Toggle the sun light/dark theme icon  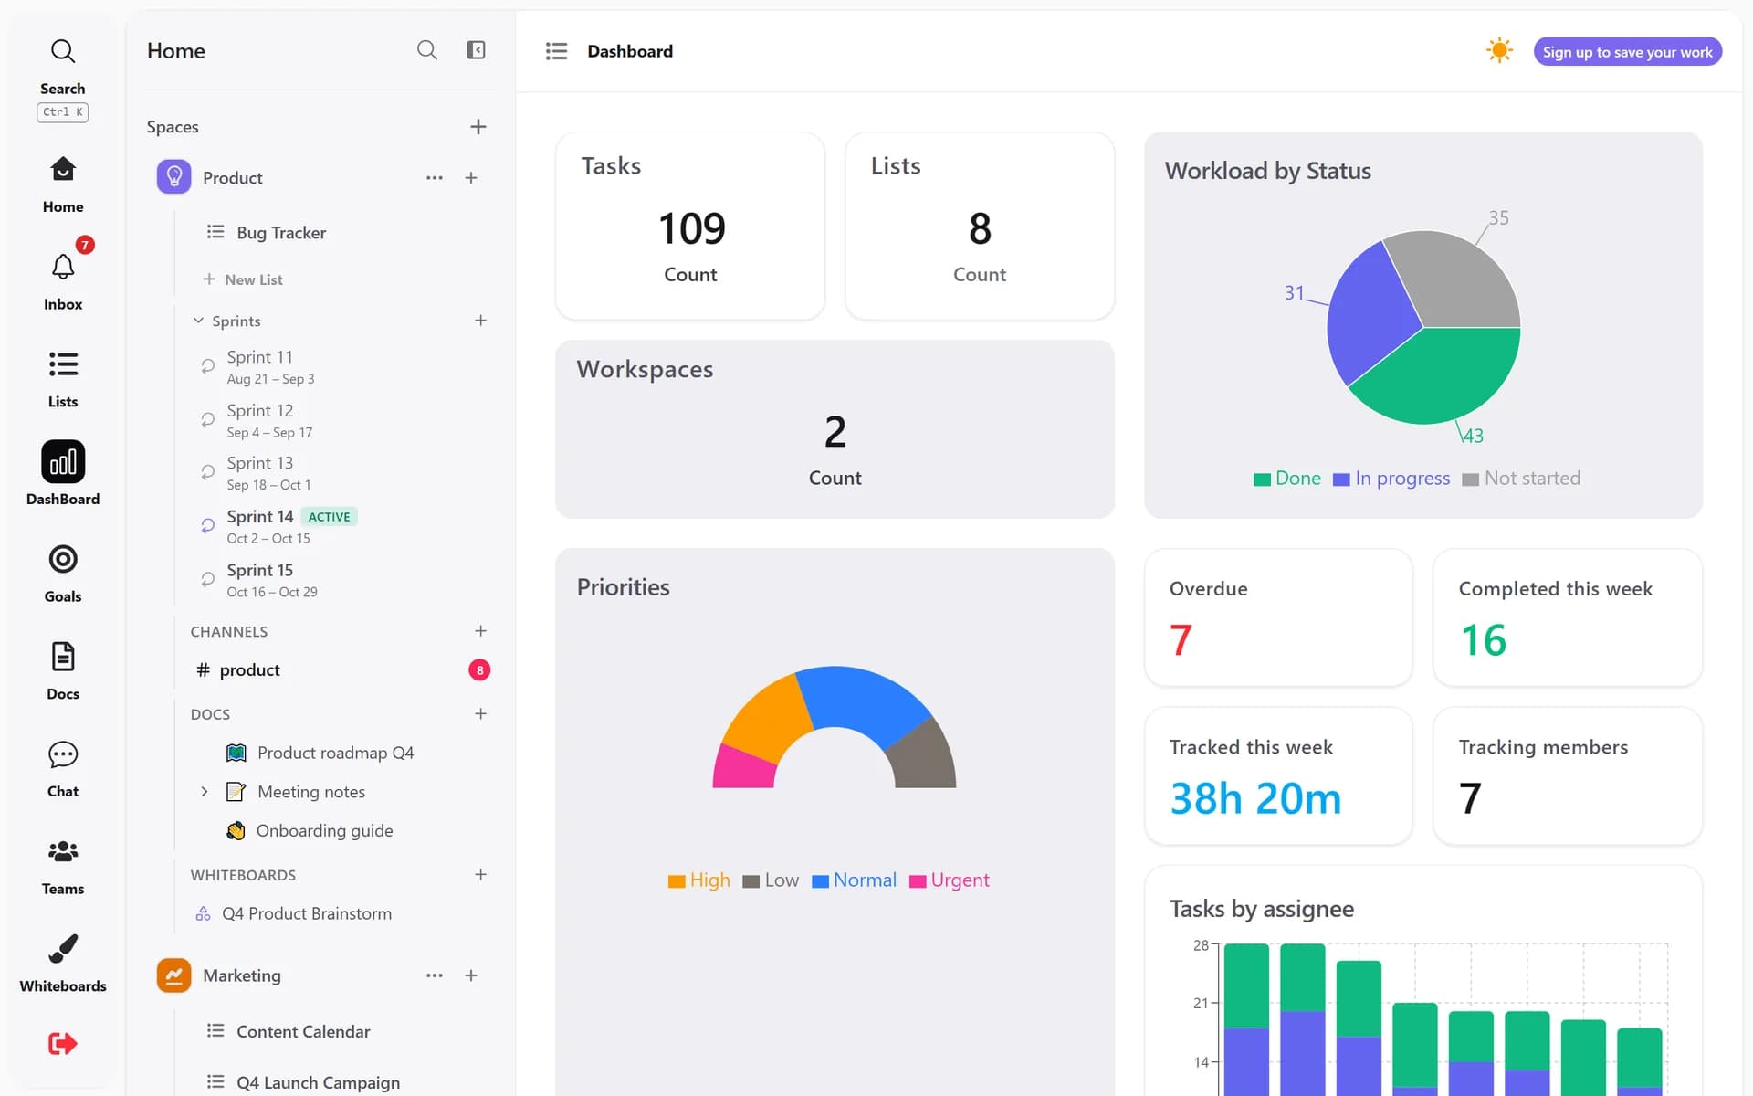click(x=1499, y=51)
